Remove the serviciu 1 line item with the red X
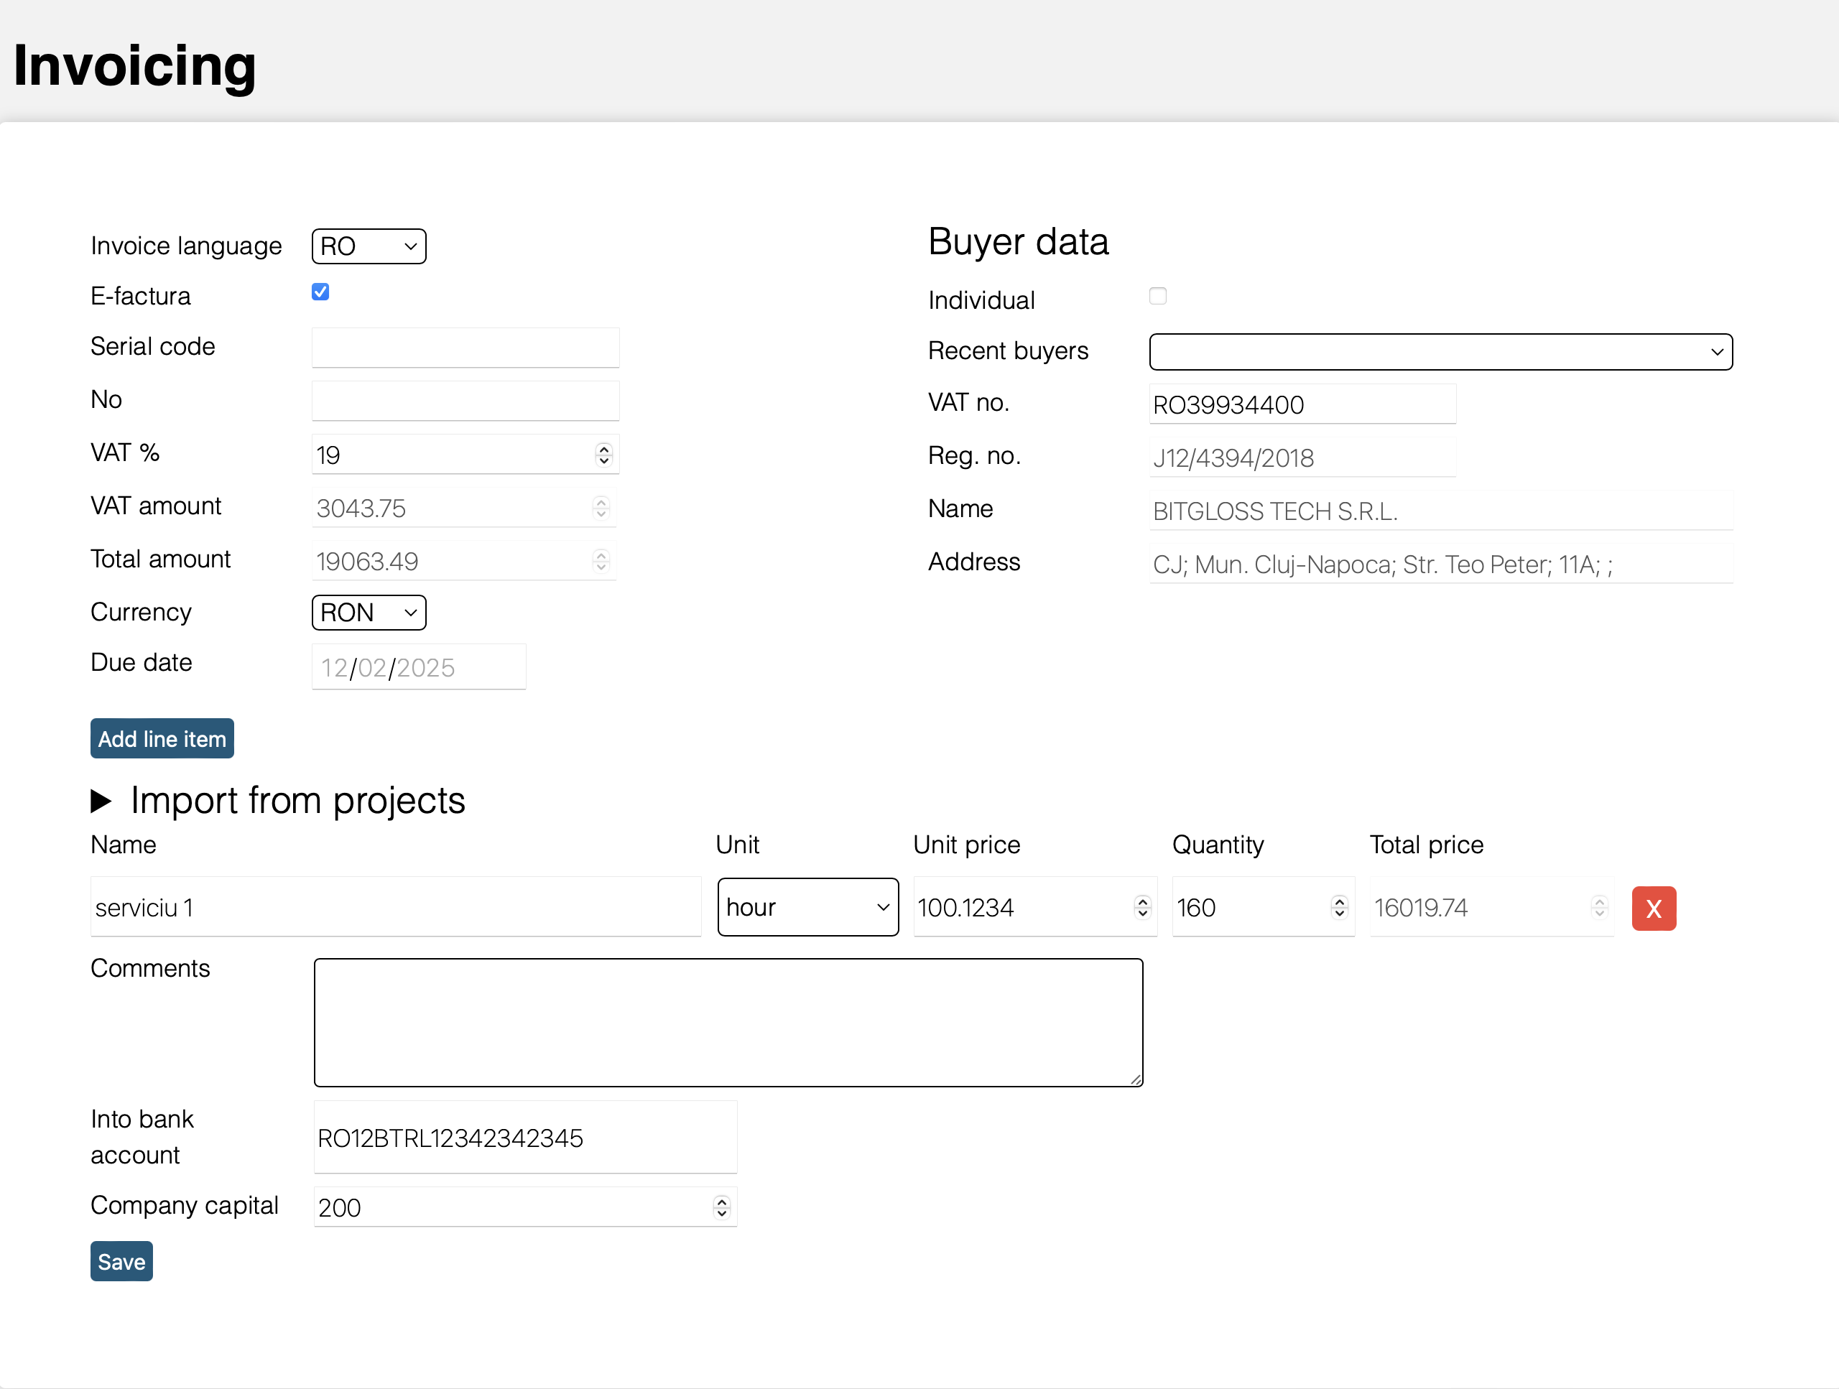The height and width of the screenshot is (1389, 1839). (1653, 908)
